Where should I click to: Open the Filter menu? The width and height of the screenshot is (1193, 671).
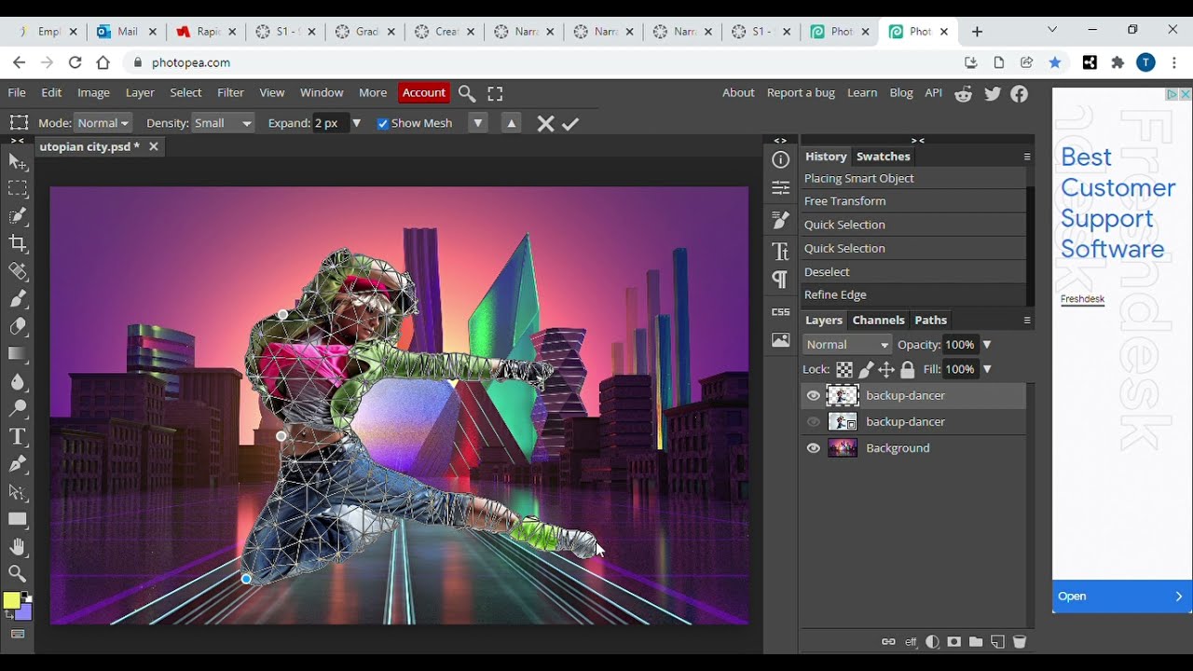point(230,92)
